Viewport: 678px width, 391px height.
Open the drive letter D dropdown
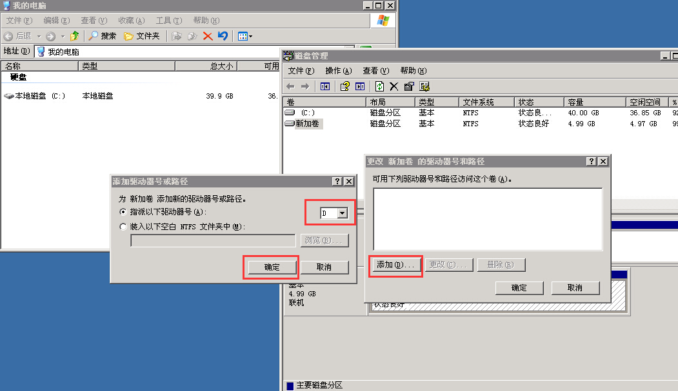point(343,213)
